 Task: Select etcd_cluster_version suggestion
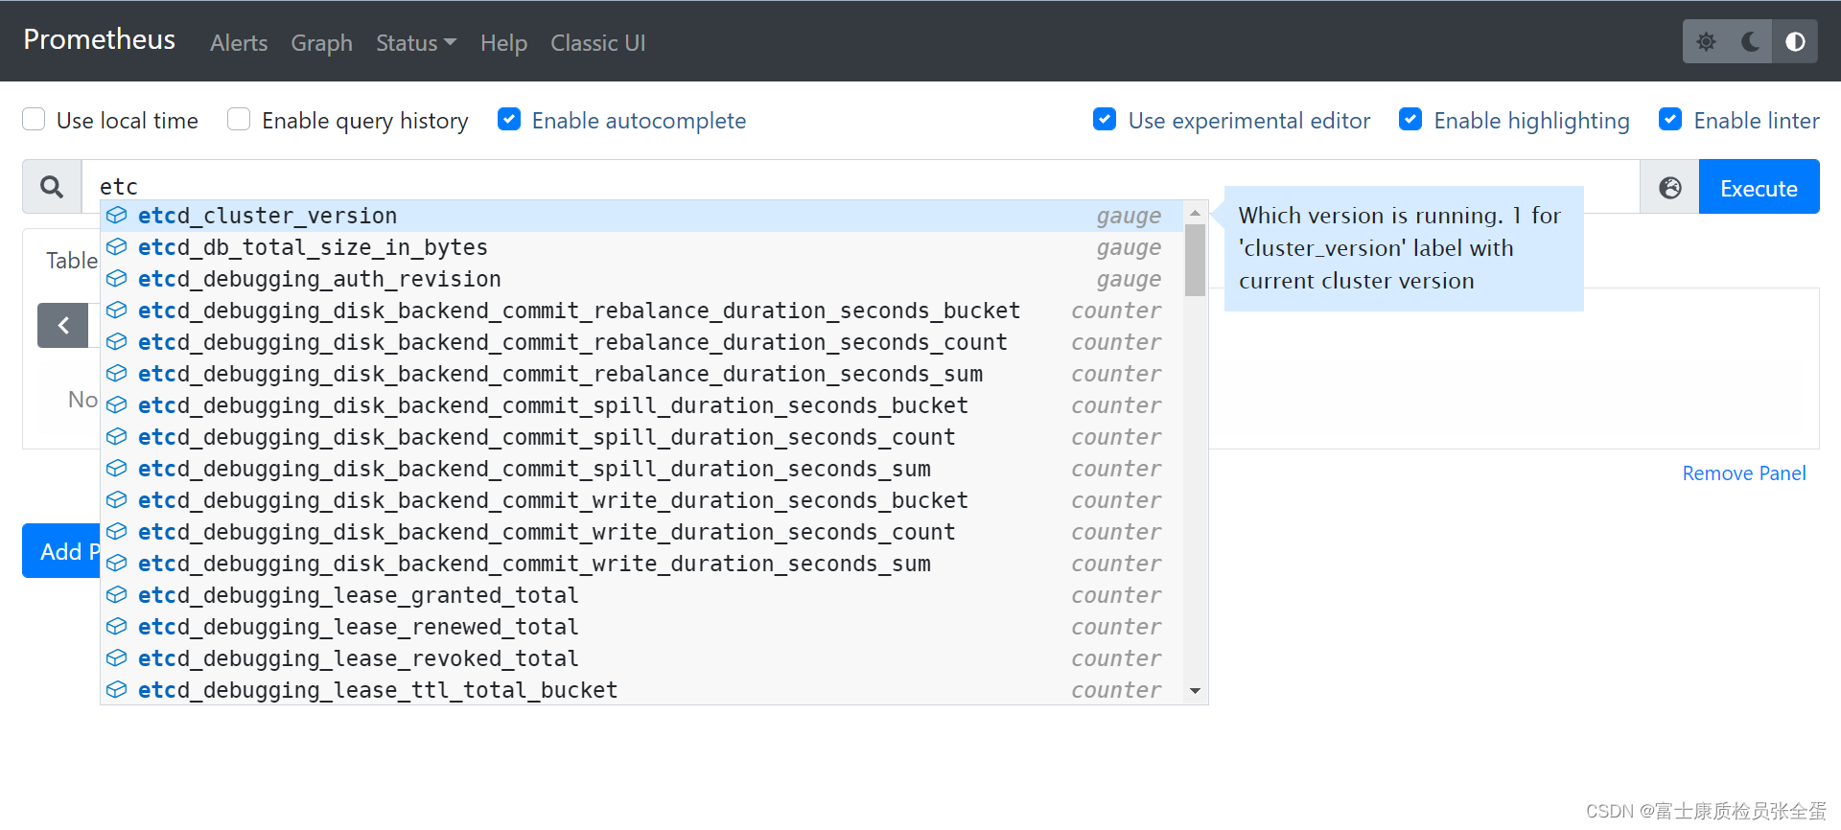641,216
